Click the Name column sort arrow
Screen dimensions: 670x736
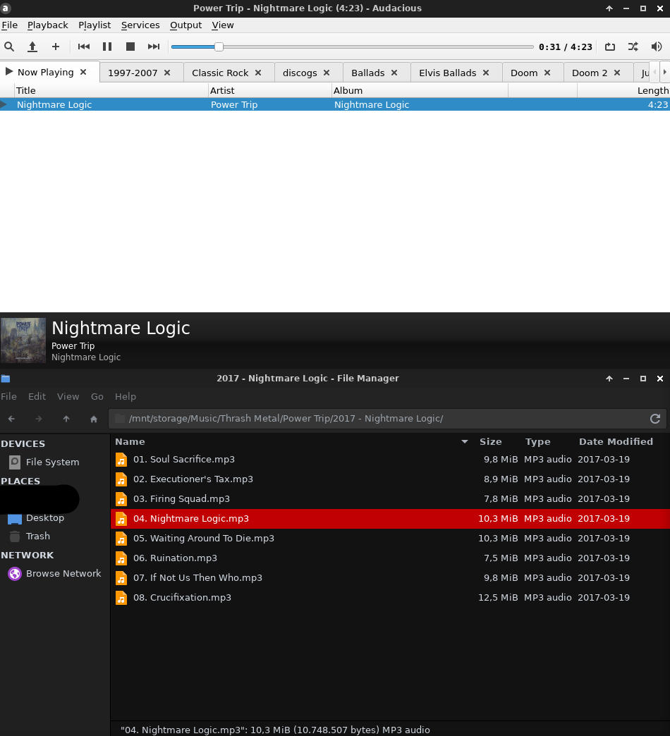point(464,442)
